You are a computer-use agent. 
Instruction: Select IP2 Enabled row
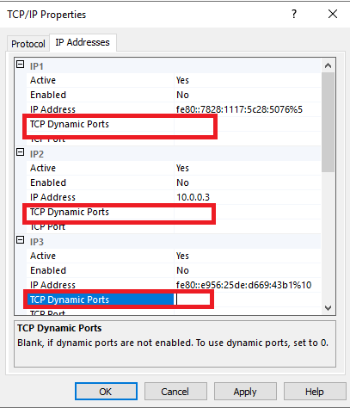174,182
